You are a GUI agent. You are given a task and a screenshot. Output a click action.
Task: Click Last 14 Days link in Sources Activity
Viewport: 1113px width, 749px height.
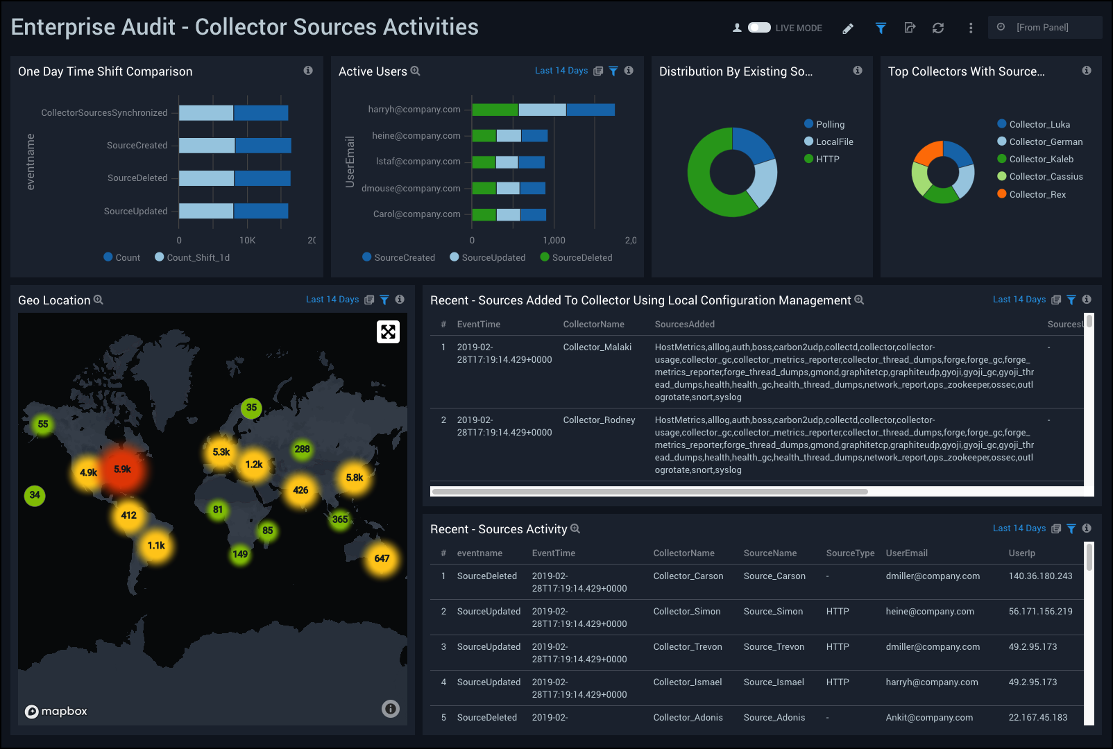coord(1019,528)
